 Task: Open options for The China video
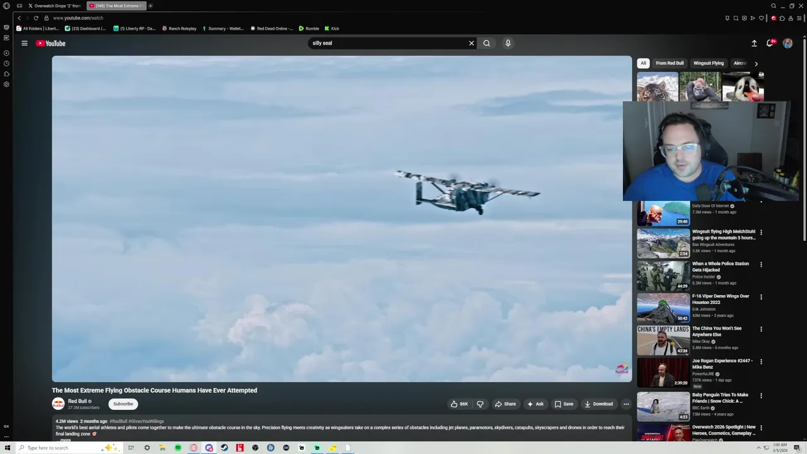click(761, 329)
